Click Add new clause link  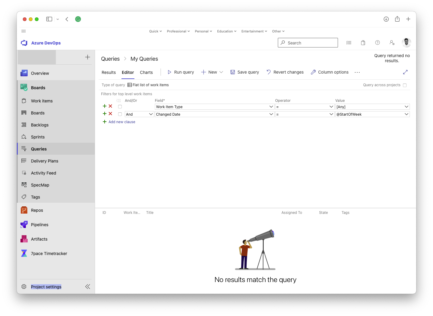(x=122, y=122)
